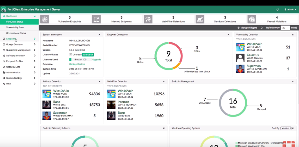Screen dimensions: 299x147
Task: Open the notifications bell icon
Action: coord(278,9)
